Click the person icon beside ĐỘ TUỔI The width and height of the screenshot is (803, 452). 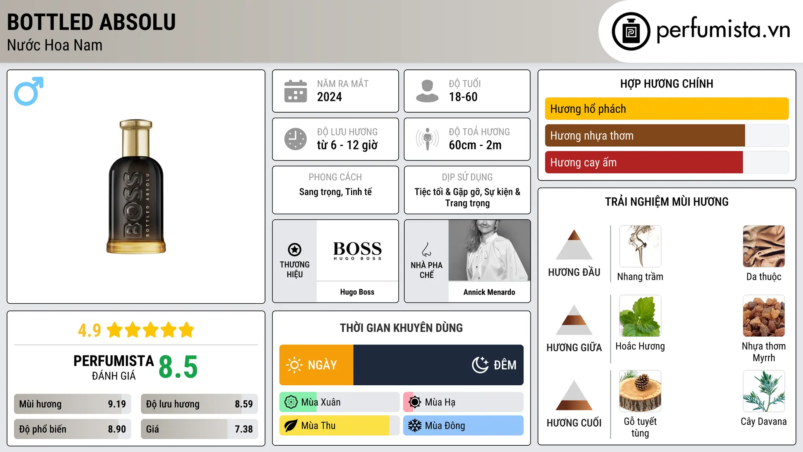click(427, 91)
